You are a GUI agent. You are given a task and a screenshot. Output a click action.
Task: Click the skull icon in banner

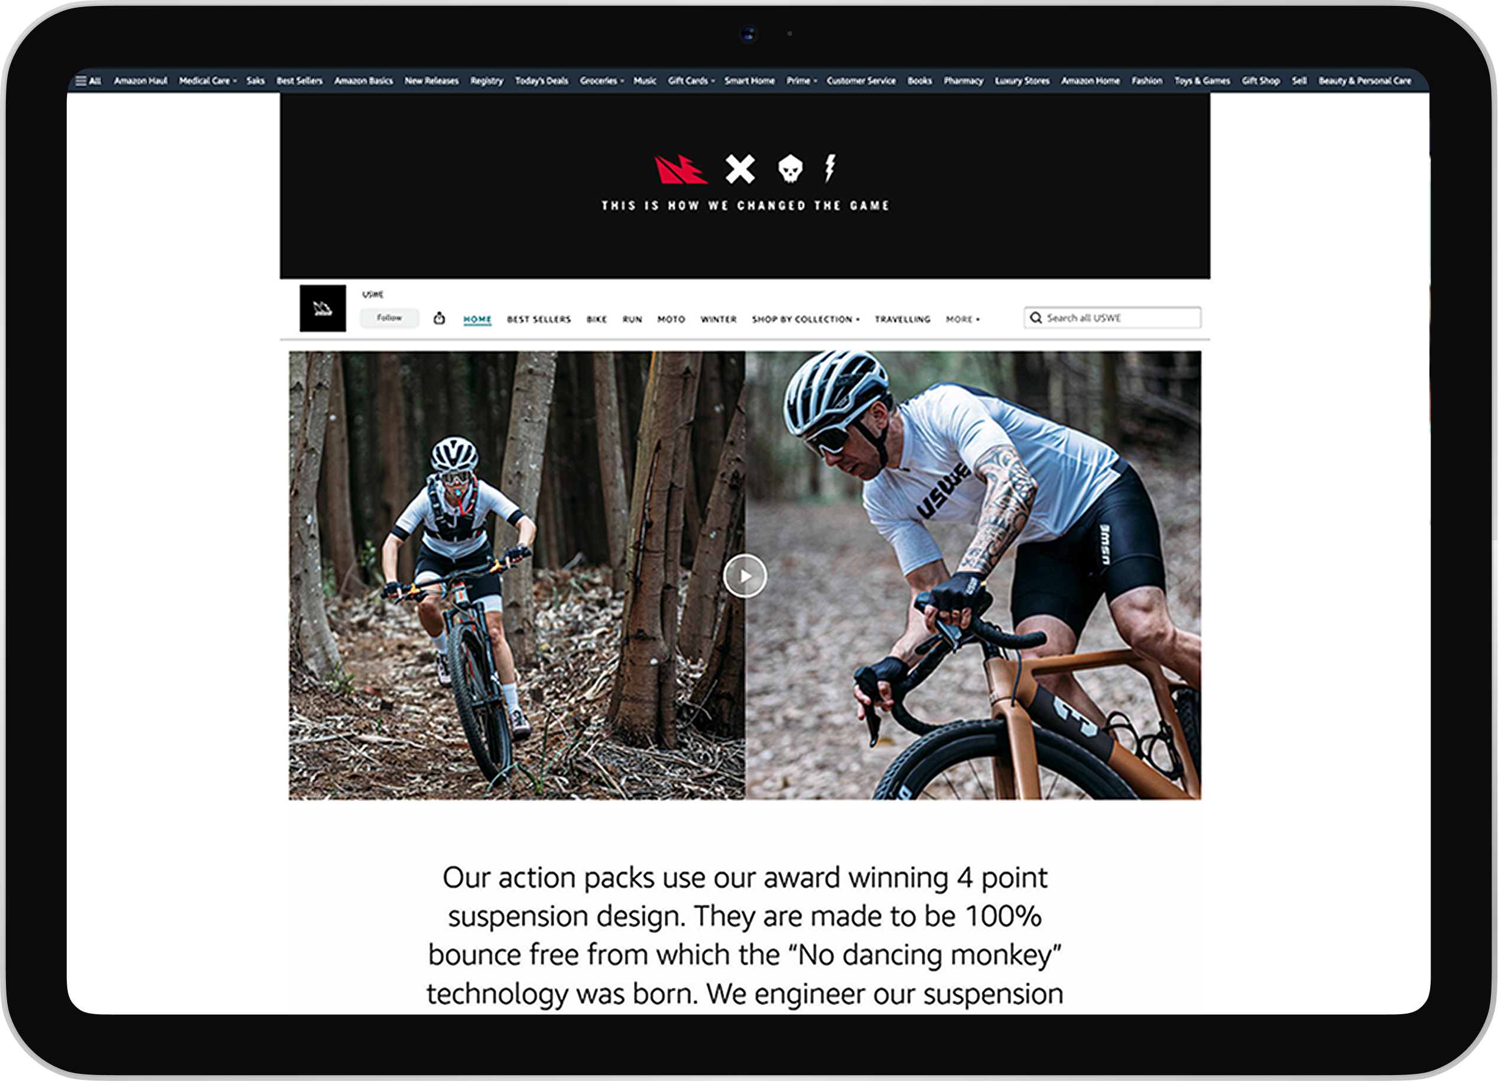coord(791,168)
